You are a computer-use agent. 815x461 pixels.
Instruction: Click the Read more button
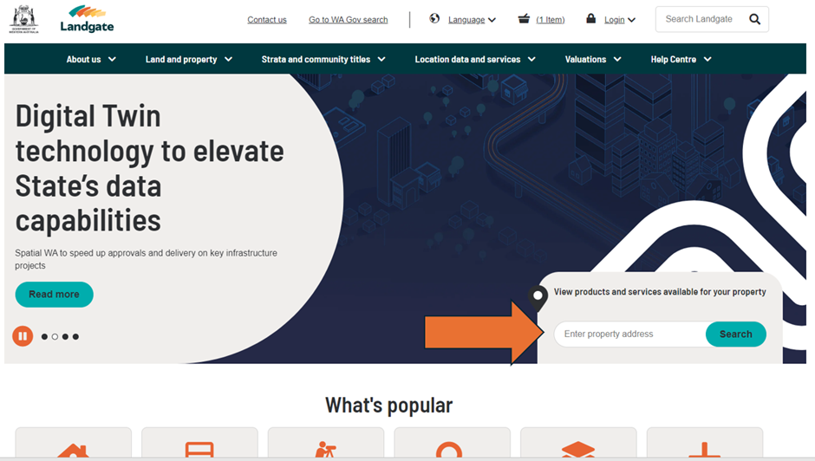click(x=54, y=294)
